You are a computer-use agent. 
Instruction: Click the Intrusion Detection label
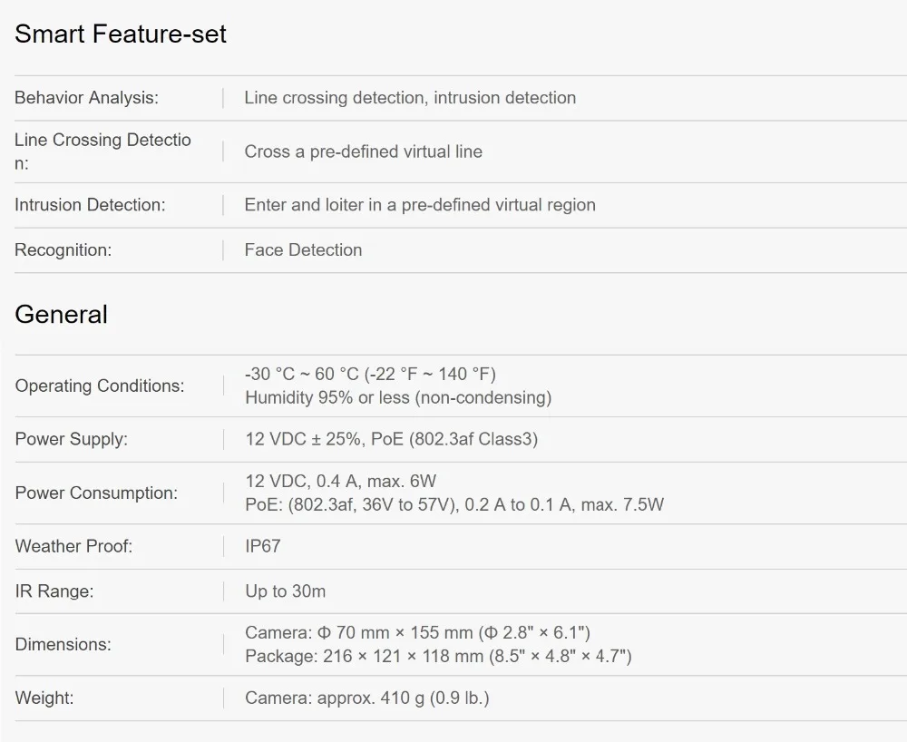(90, 205)
